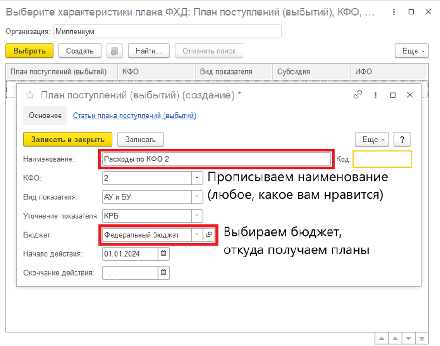The height and width of the screenshot is (346, 440).
Task: Maximize the План поступлений creation form
Action: (x=393, y=95)
